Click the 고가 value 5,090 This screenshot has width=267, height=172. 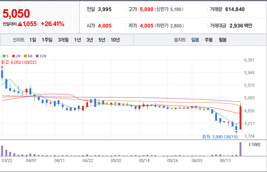[146, 9]
